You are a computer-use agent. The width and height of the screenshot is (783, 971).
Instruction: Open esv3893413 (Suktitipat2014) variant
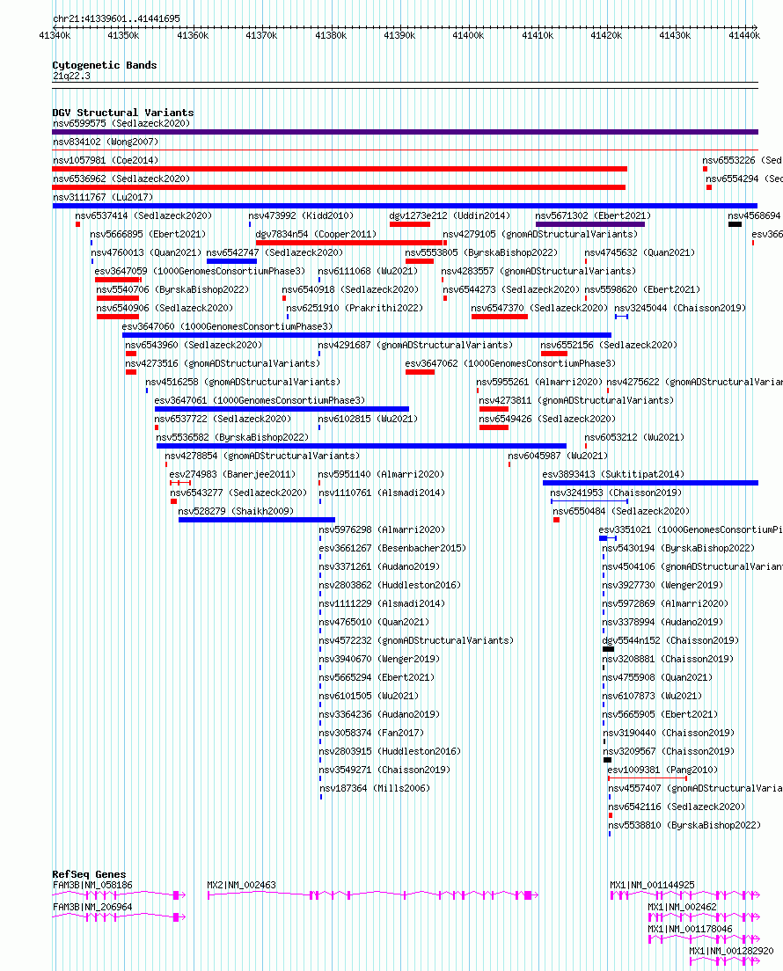[613, 474]
